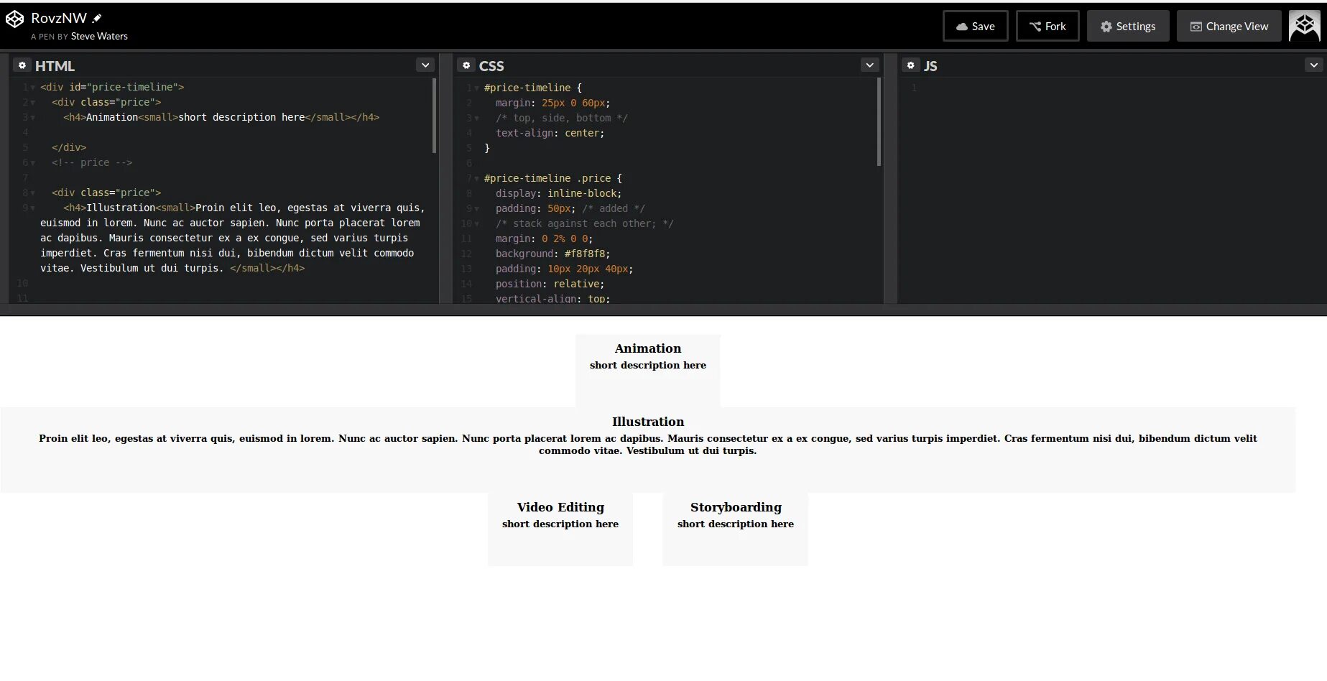Click the CSS editor vertical scrollbar
1327x681 pixels.
coord(879,122)
